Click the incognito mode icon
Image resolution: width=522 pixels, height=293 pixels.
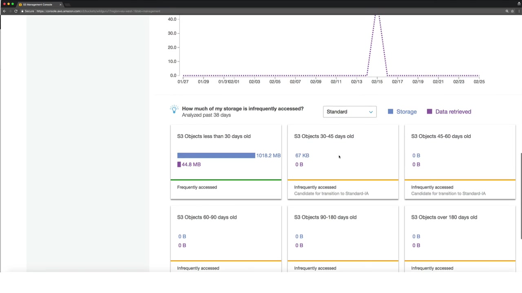(x=519, y=4)
